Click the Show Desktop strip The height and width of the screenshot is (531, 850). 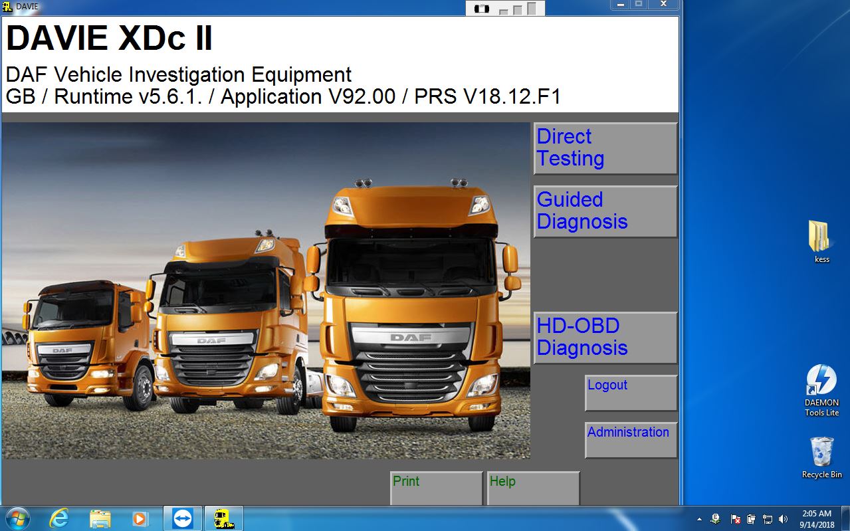pos(845,518)
